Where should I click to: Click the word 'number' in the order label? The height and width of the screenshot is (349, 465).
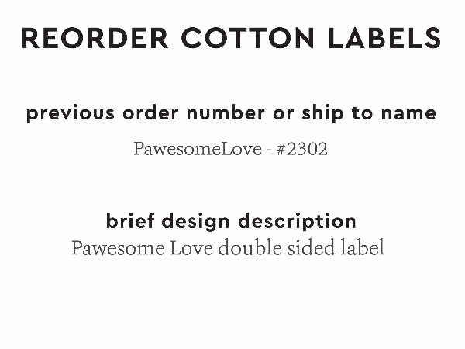tap(221, 113)
